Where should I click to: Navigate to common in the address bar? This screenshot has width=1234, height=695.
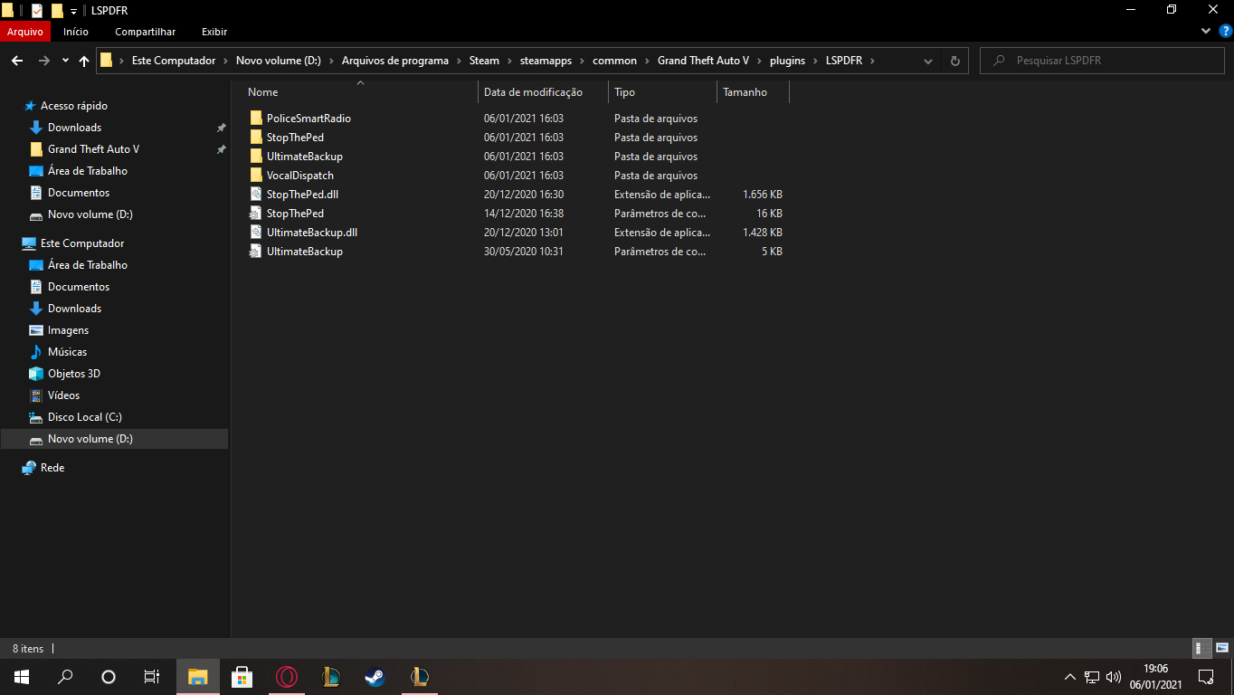[x=614, y=61]
